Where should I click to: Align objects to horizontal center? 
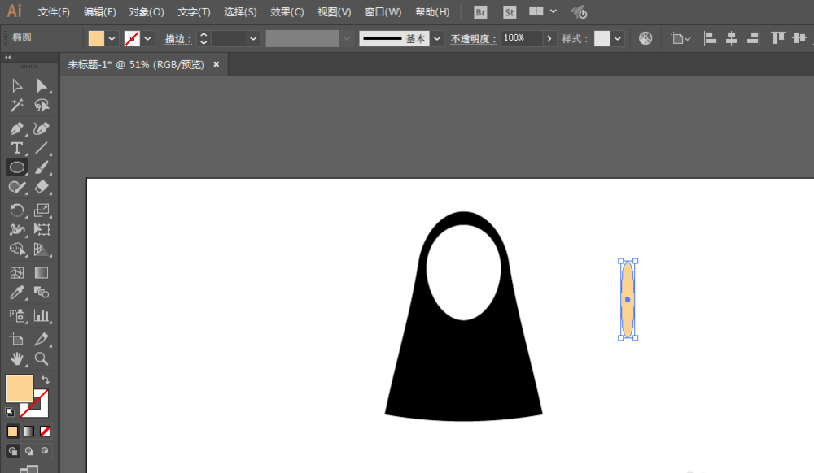[732, 38]
